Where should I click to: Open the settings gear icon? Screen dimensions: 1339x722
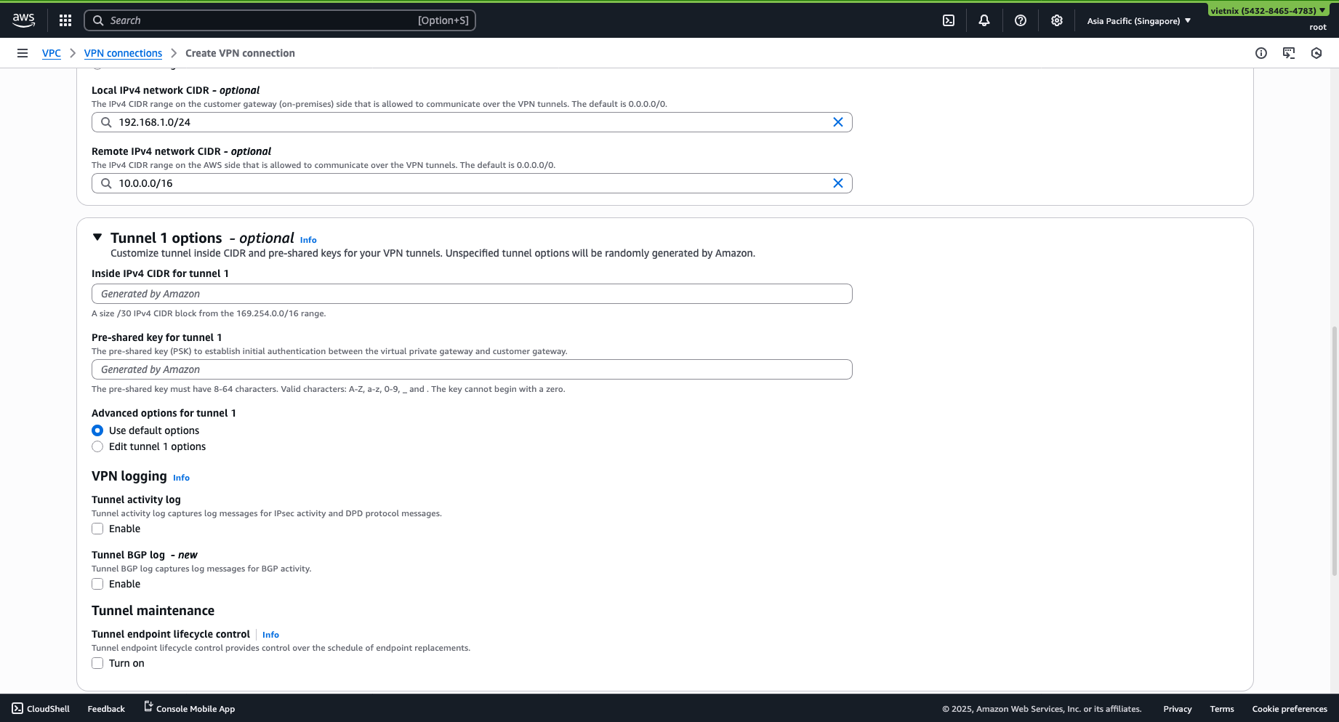pos(1056,20)
